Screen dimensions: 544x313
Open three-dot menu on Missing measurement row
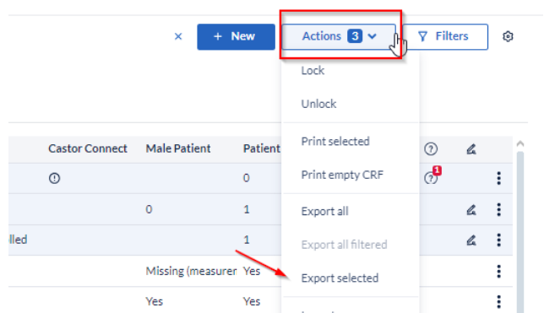click(x=498, y=271)
